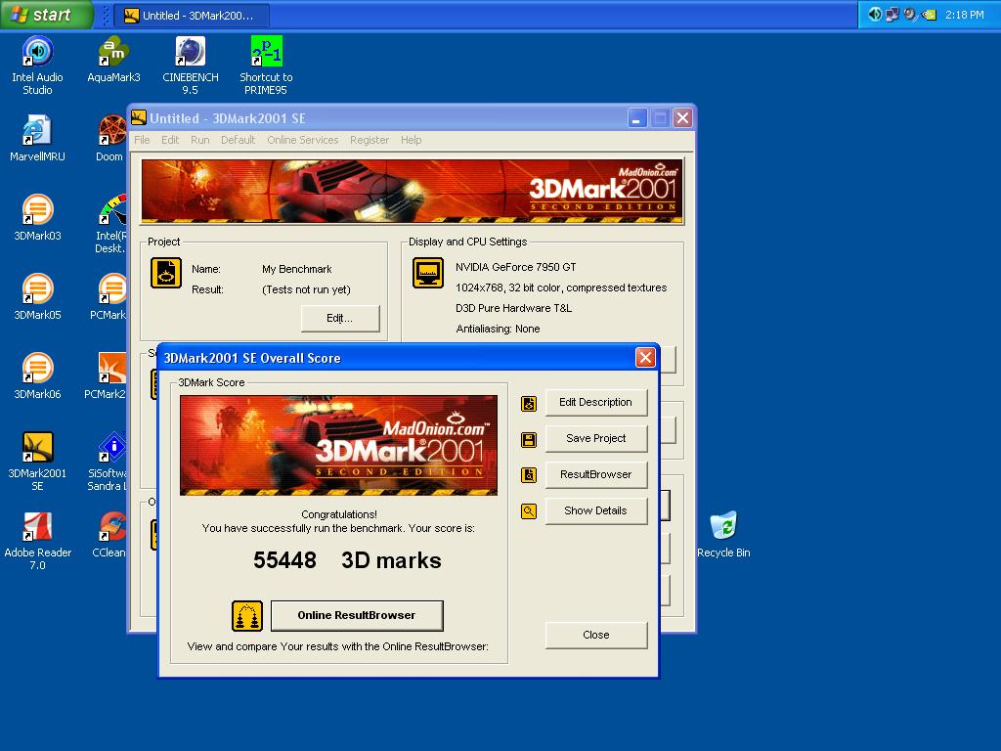Click the Online ResultBrowser button
1001x751 pixels.
point(357,615)
